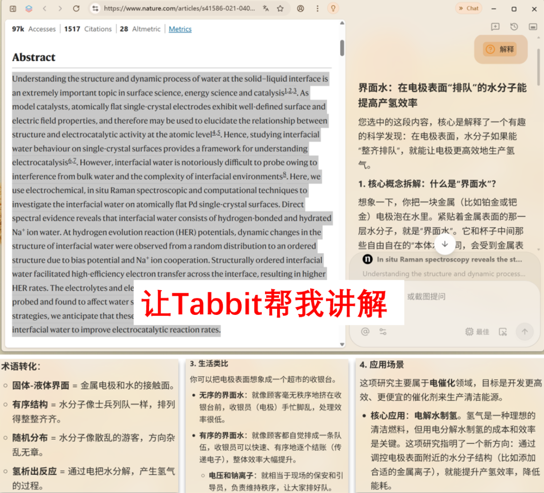Open the three-dot browser menu

pos(317,9)
